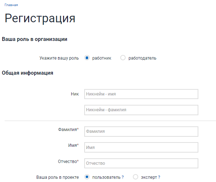Click the question mark after эксперт
The image size is (216, 182).
click(x=159, y=177)
